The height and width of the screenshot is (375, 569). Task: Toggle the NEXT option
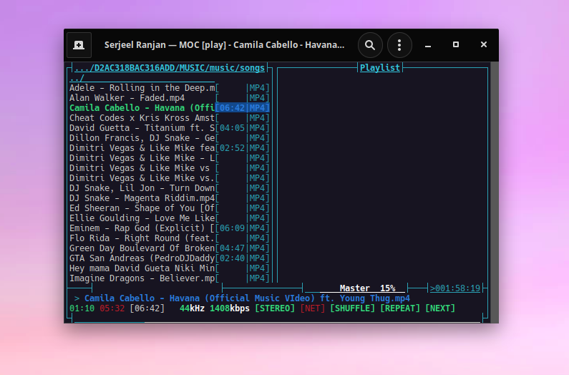440,308
